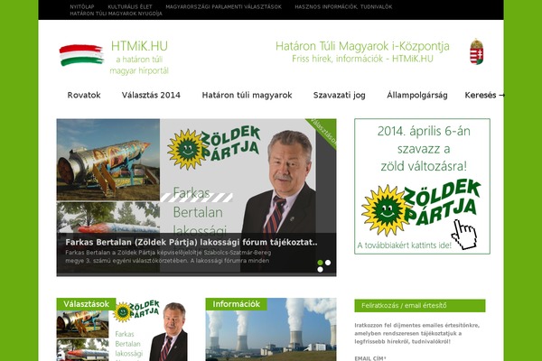
Task: Click the HTMiK.HU site title
Action: [139, 46]
